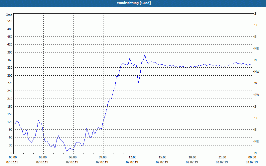Viewport: 266px width, 166px height.
Task: Select the y-axis value "330"
Action: (x=10, y=68)
